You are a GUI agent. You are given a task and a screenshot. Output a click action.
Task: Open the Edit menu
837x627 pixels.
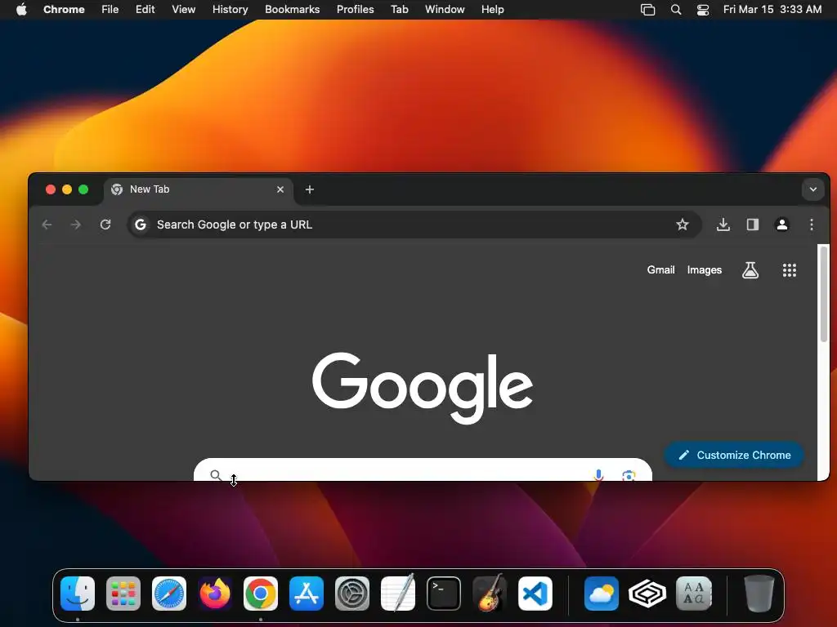pyautogui.click(x=145, y=9)
